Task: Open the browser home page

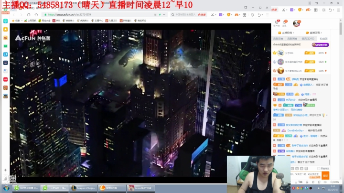Action: [x=36, y=15]
